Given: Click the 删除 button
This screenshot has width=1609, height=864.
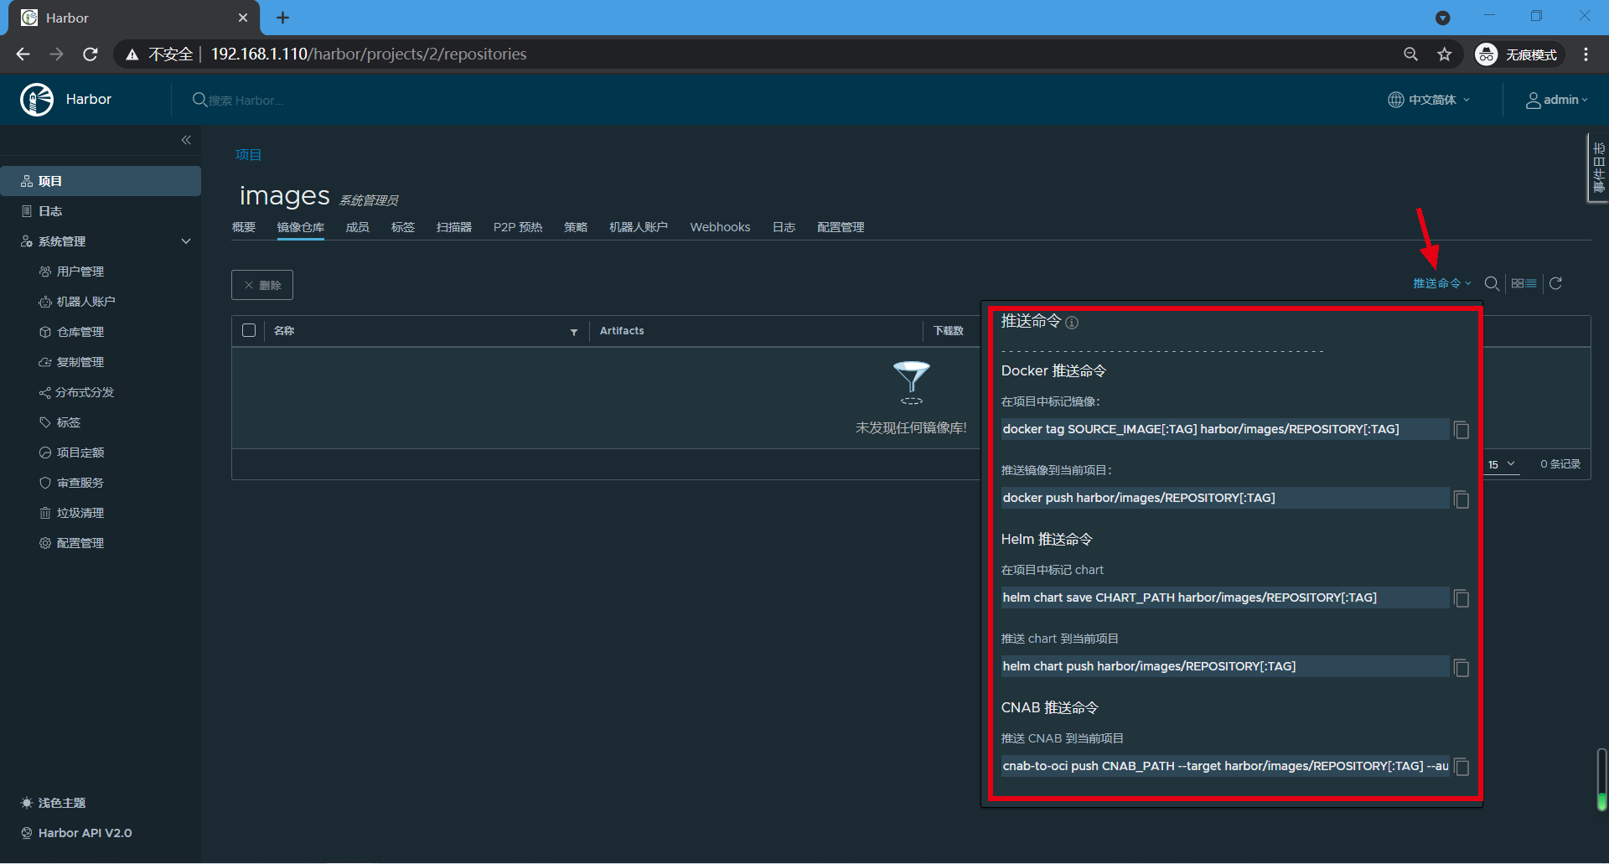Looking at the screenshot, I should click(262, 285).
